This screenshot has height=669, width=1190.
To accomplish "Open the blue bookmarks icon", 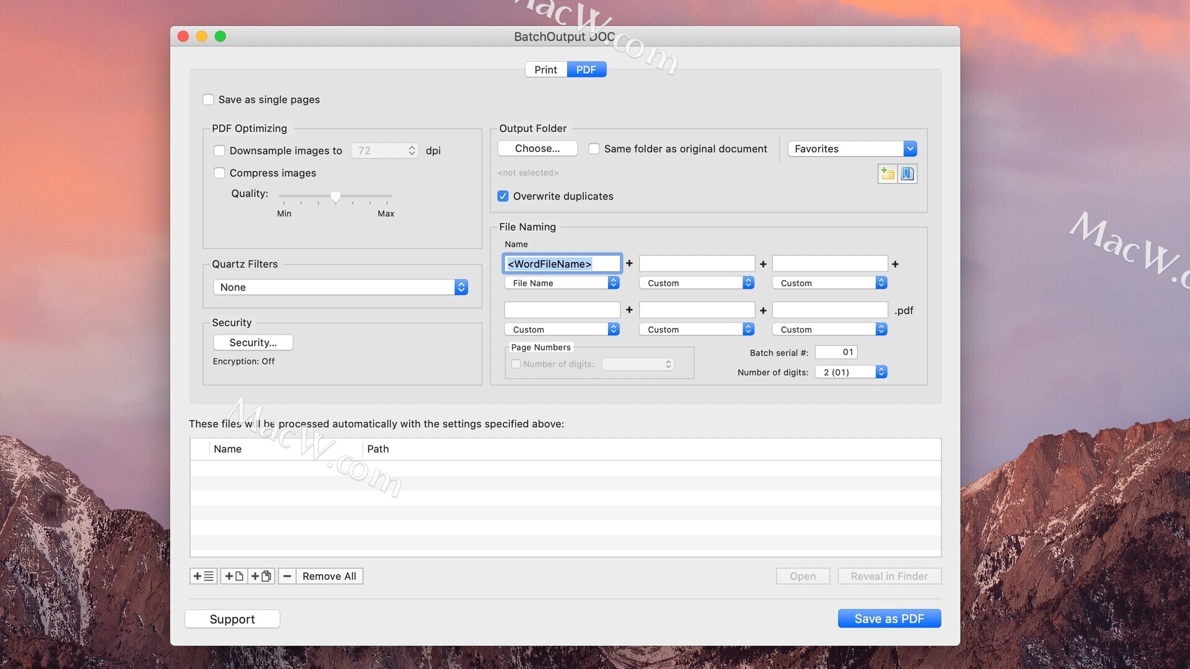I will coord(907,174).
